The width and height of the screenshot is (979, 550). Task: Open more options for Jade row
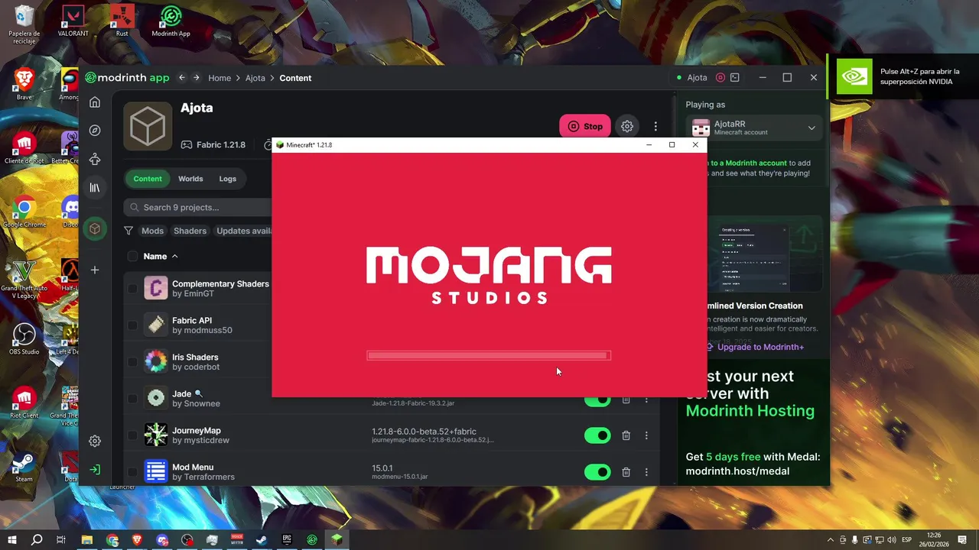(x=646, y=399)
